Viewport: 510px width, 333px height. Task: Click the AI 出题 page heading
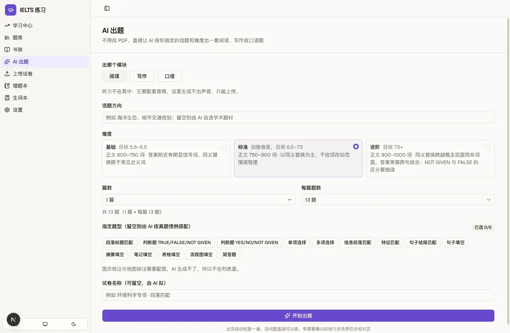click(113, 30)
